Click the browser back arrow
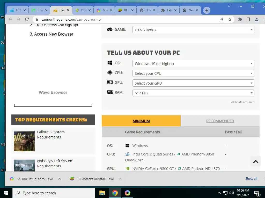 click(x=10, y=19)
